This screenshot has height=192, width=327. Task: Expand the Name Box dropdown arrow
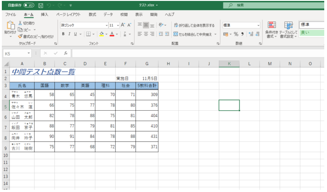(29, 53)
